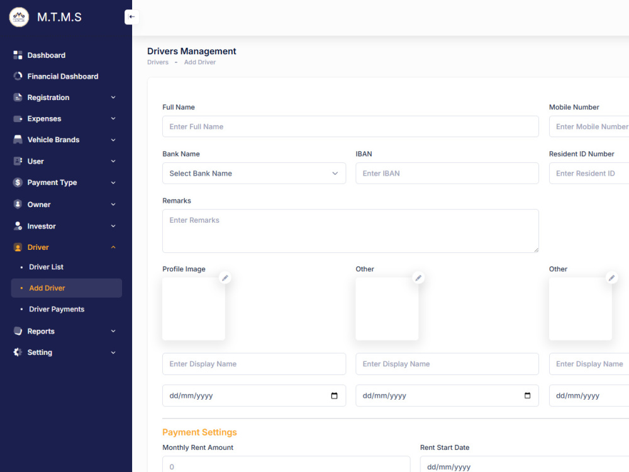Click the Dashboard grid icon

tap(18, 55)
